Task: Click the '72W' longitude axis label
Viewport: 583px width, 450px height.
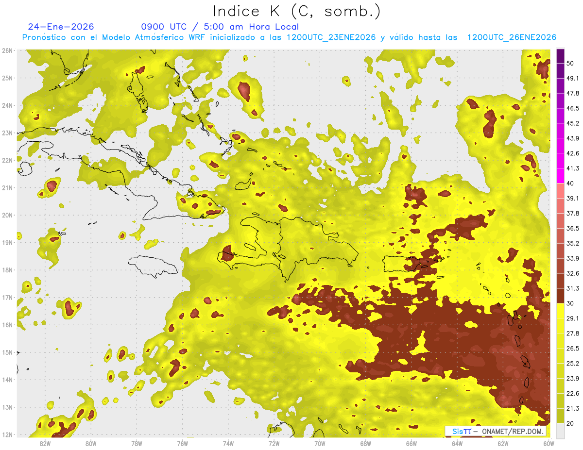Action: (x=274, y=444)
